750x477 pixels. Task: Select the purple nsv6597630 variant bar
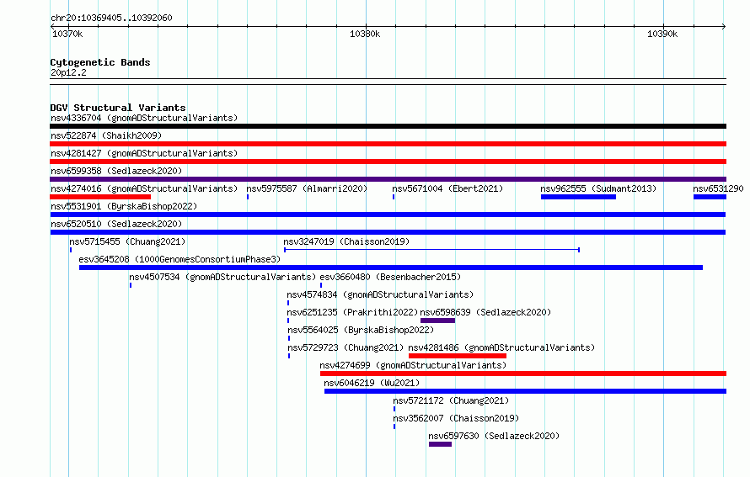(441, 444)
